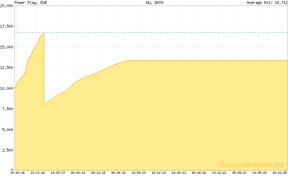Click the dashed blue average hit line
The height and width of the screenshot is (176, 288).
(162, 33)
